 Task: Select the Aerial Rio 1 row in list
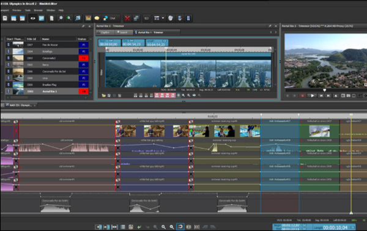(x=47, y=92)
